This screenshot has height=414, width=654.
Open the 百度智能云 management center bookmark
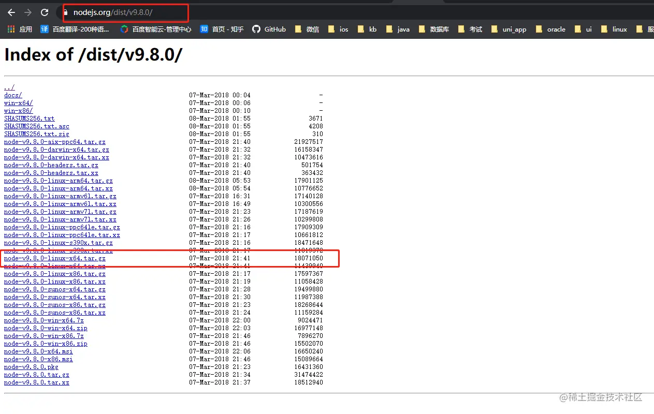(x=156, y=29)
